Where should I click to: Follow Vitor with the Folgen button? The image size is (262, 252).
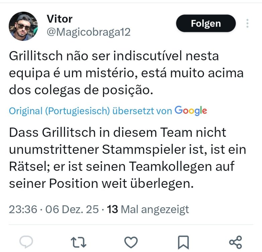tap(206, 23)
